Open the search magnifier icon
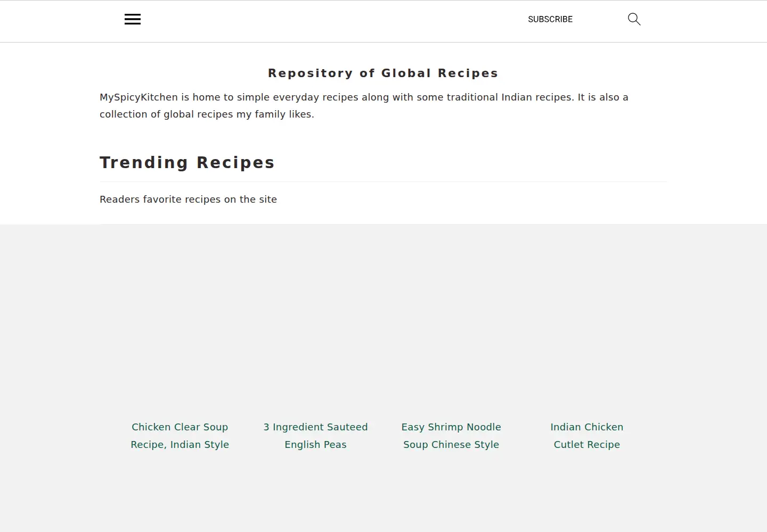The width and height of the screenshot is (767, 532). 634,19
